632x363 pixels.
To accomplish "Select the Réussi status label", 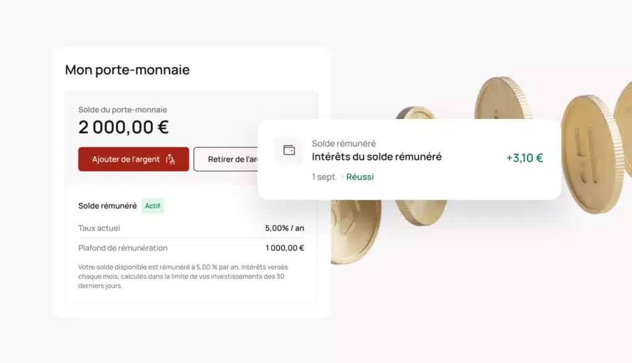I will [360, 177].
